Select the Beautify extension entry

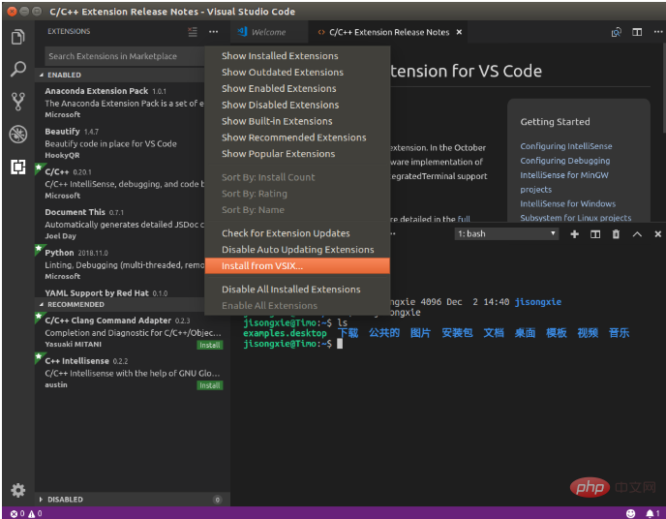point(121,143)
